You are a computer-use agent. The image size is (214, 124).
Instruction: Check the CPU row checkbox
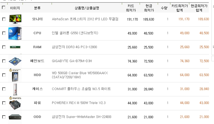point(4,33)
